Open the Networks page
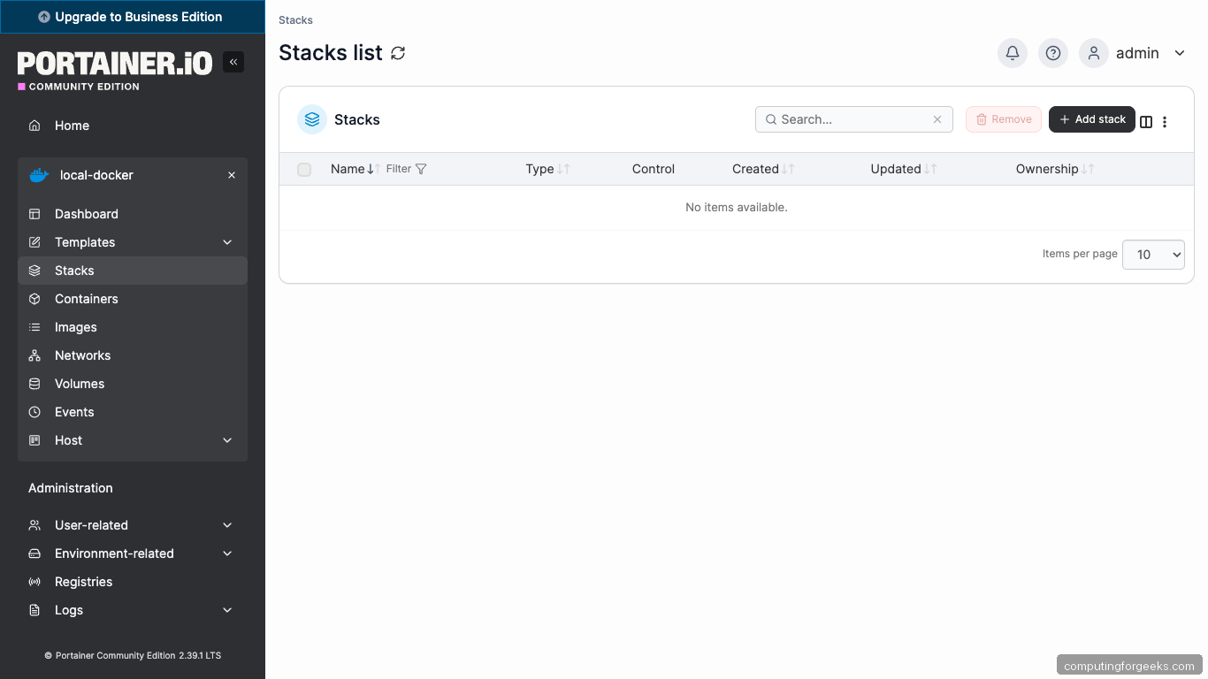The width and height of the screenshot is (1208, 679). pos(81,355)
